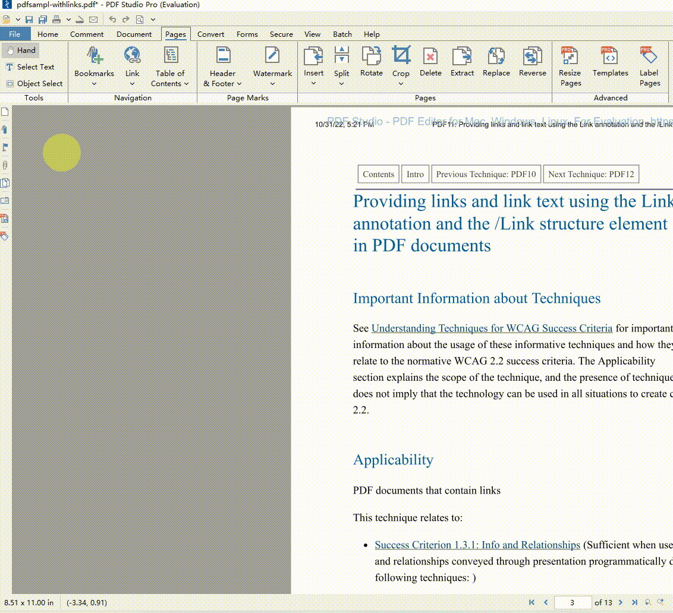Switch to the Convert ribbon tab
This screenshot has width=673, height=613.
coord(210,34)
